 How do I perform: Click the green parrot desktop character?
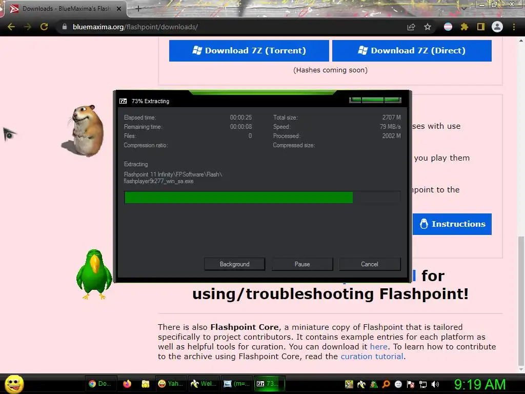point(94,274)
